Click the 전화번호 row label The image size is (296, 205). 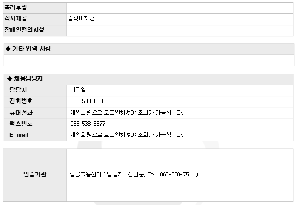21,101
